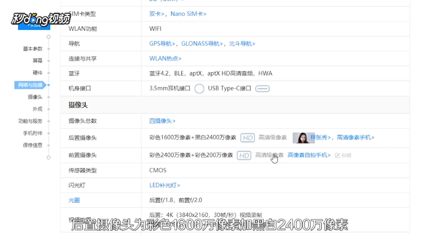Select 手机附件 in sidebar
This screenshot has width=422, height=235.
[x=32, y=133]
